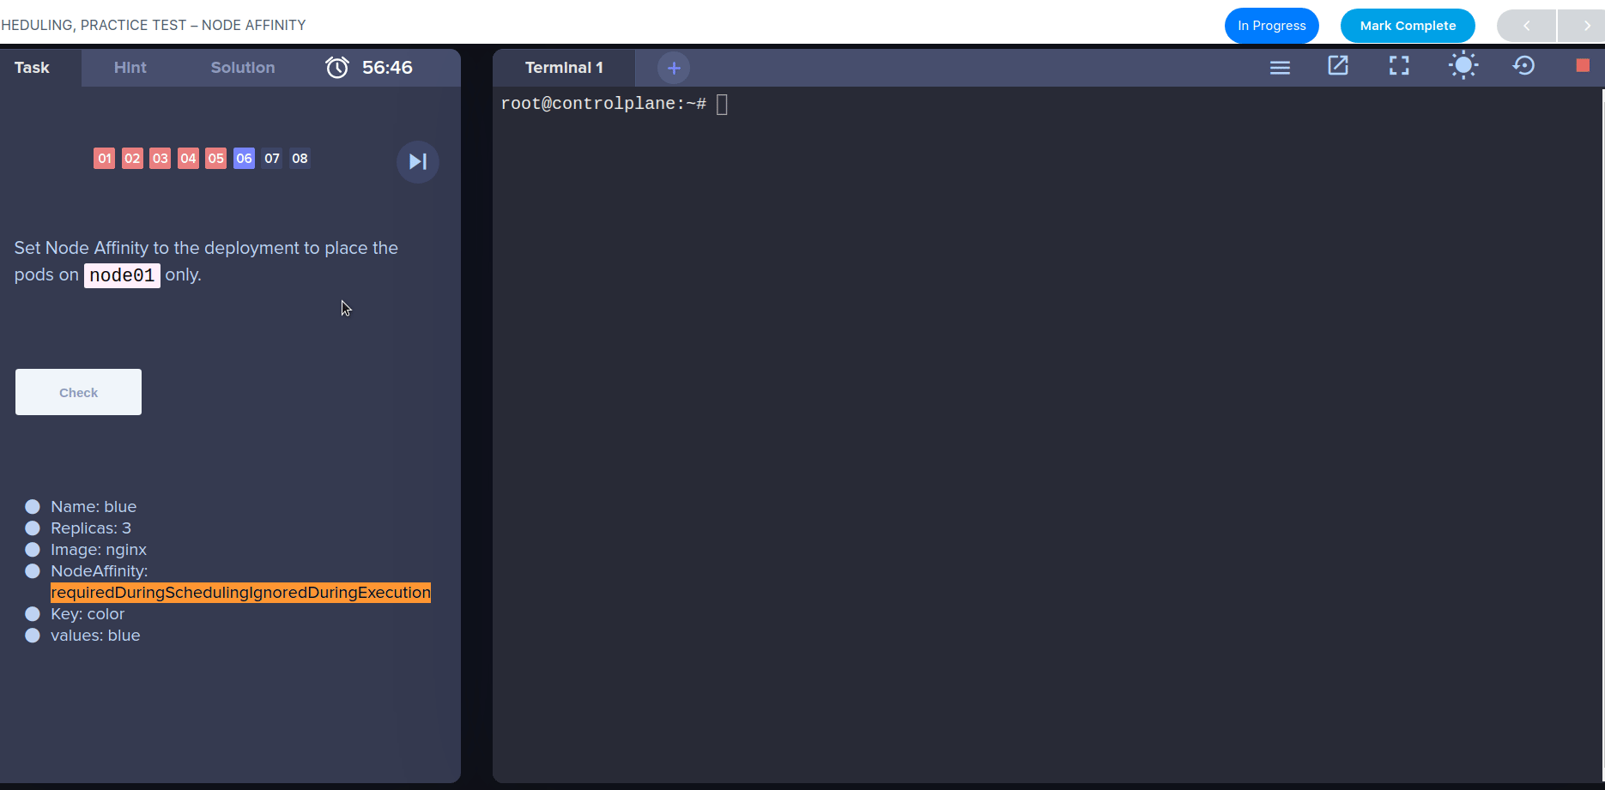This screenshot has width=1605, height=790.
Task: Click the 'Name: blue' requirement text
Action: [x=94, y=506]
